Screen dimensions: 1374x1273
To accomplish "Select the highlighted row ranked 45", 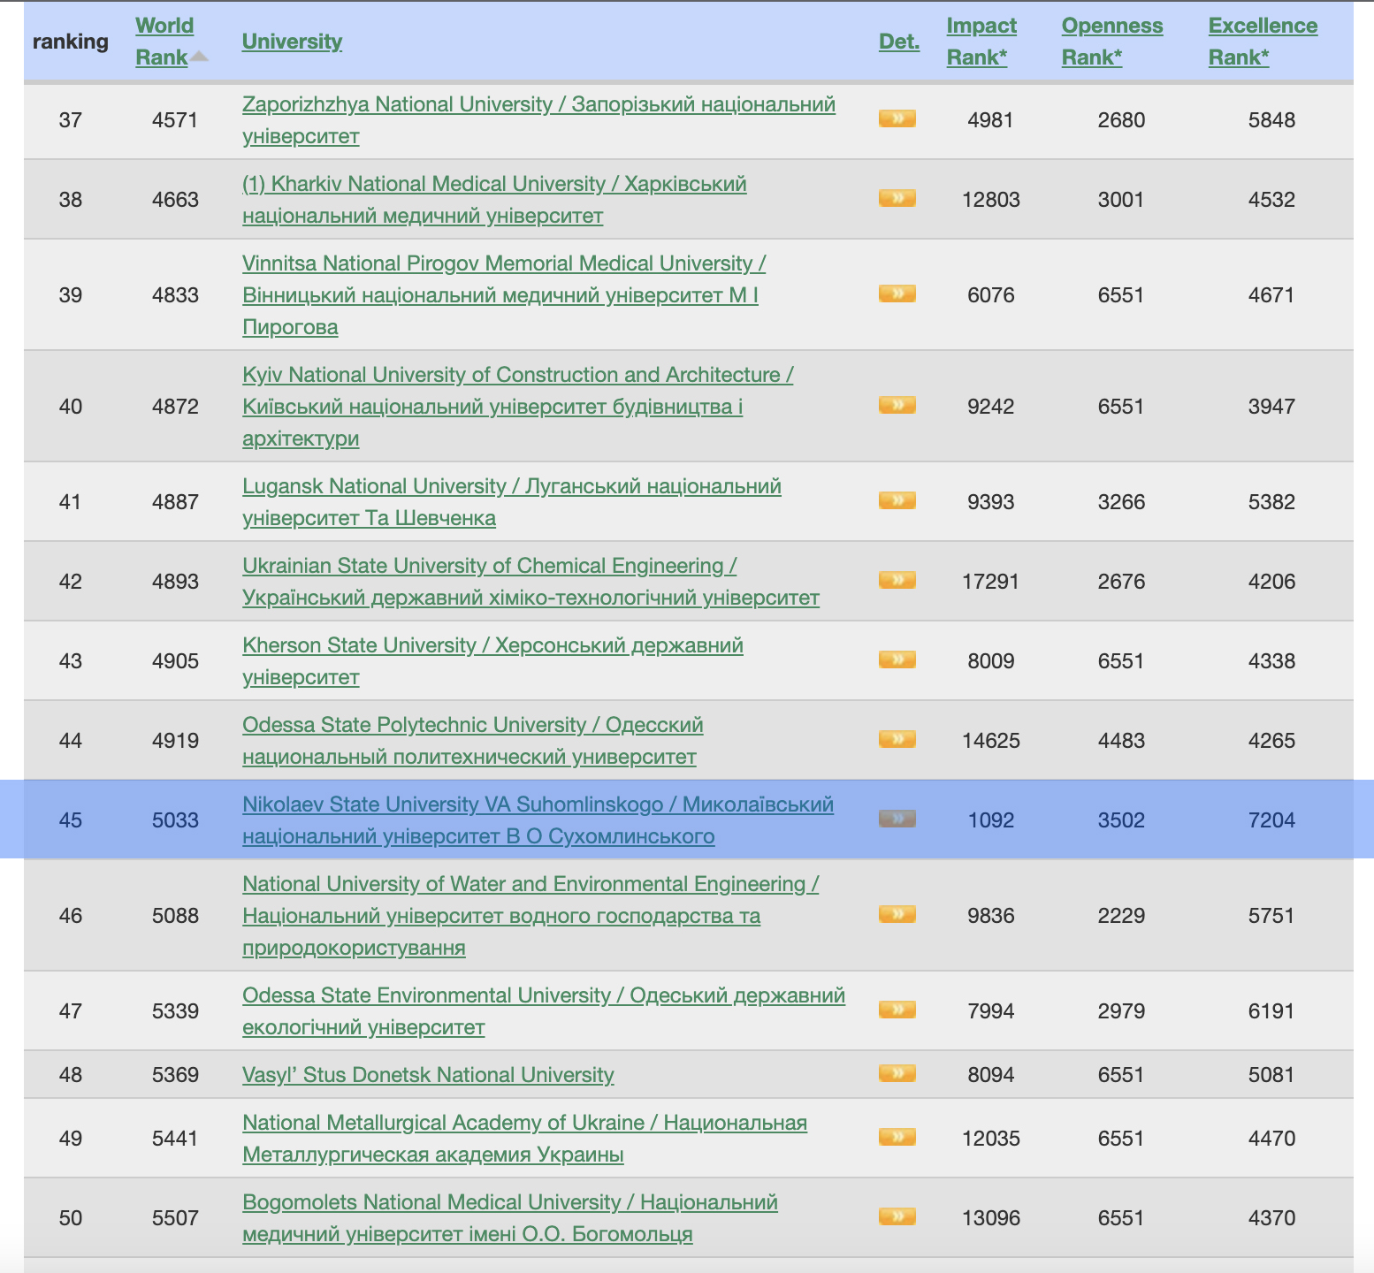I will [x=71, y=819].
